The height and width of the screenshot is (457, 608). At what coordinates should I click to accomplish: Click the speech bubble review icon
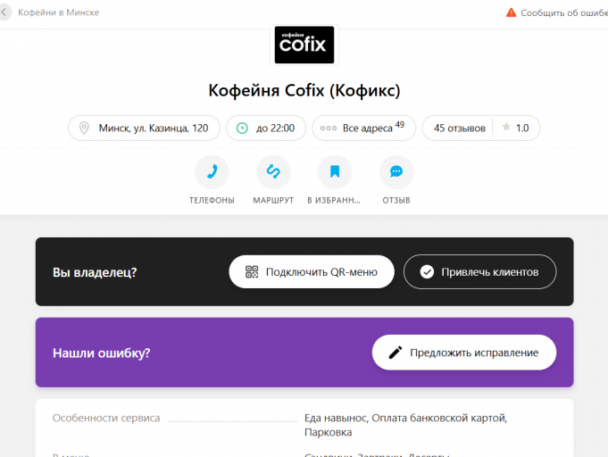tap(396, 171)
